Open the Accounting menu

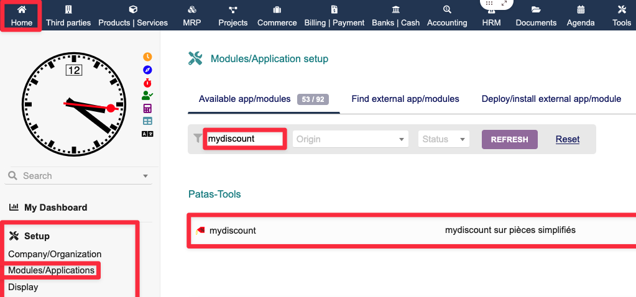point(446,16)
